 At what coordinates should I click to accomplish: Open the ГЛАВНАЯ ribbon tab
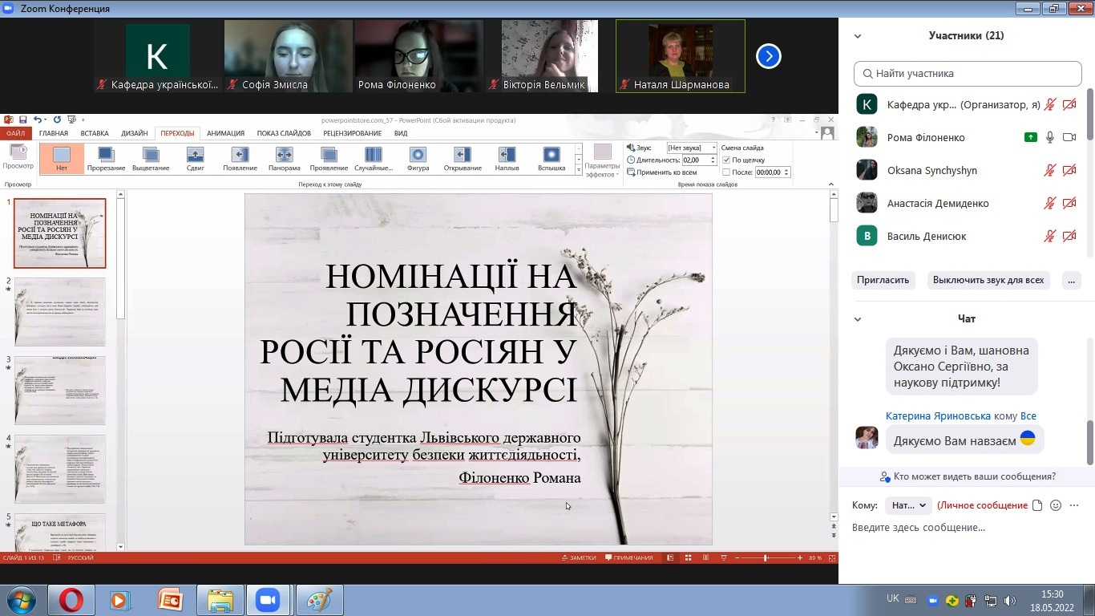(x=54, y=133)
